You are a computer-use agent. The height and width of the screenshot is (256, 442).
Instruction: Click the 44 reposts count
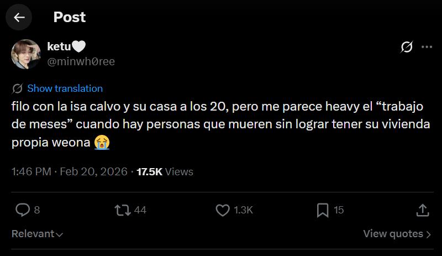tap(140, 210)
